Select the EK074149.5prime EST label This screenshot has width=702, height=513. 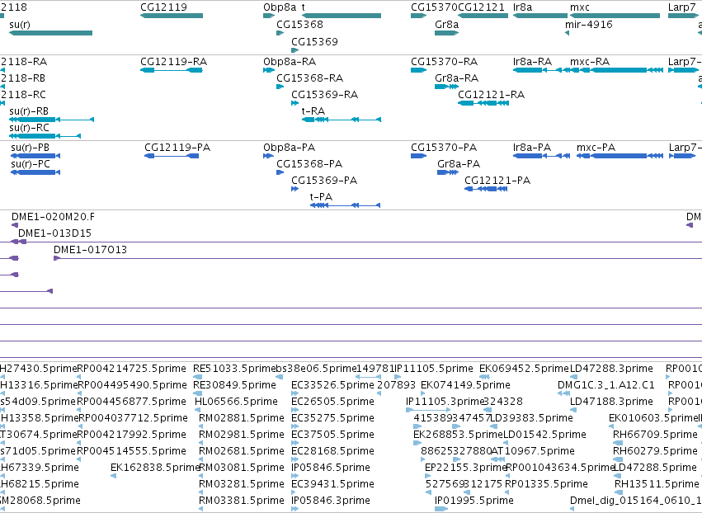(465, 385)
